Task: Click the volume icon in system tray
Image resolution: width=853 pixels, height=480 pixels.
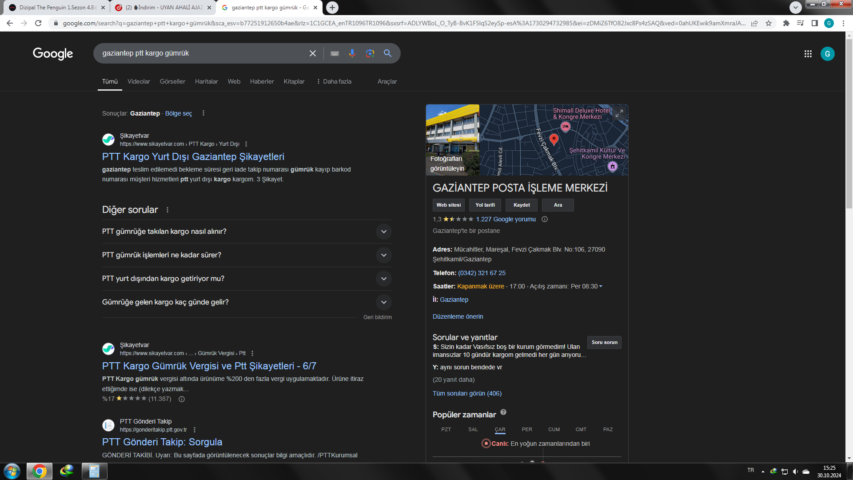Action: pyautogui.click(x=795, y=471)
